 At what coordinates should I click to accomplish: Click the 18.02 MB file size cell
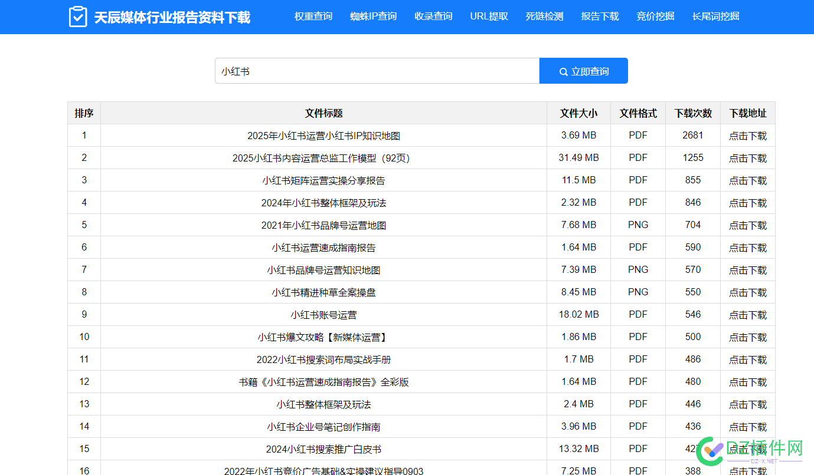tap(578, 315)
